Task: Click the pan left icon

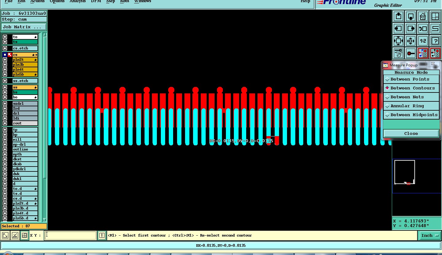Action: [x=398, y=29]
